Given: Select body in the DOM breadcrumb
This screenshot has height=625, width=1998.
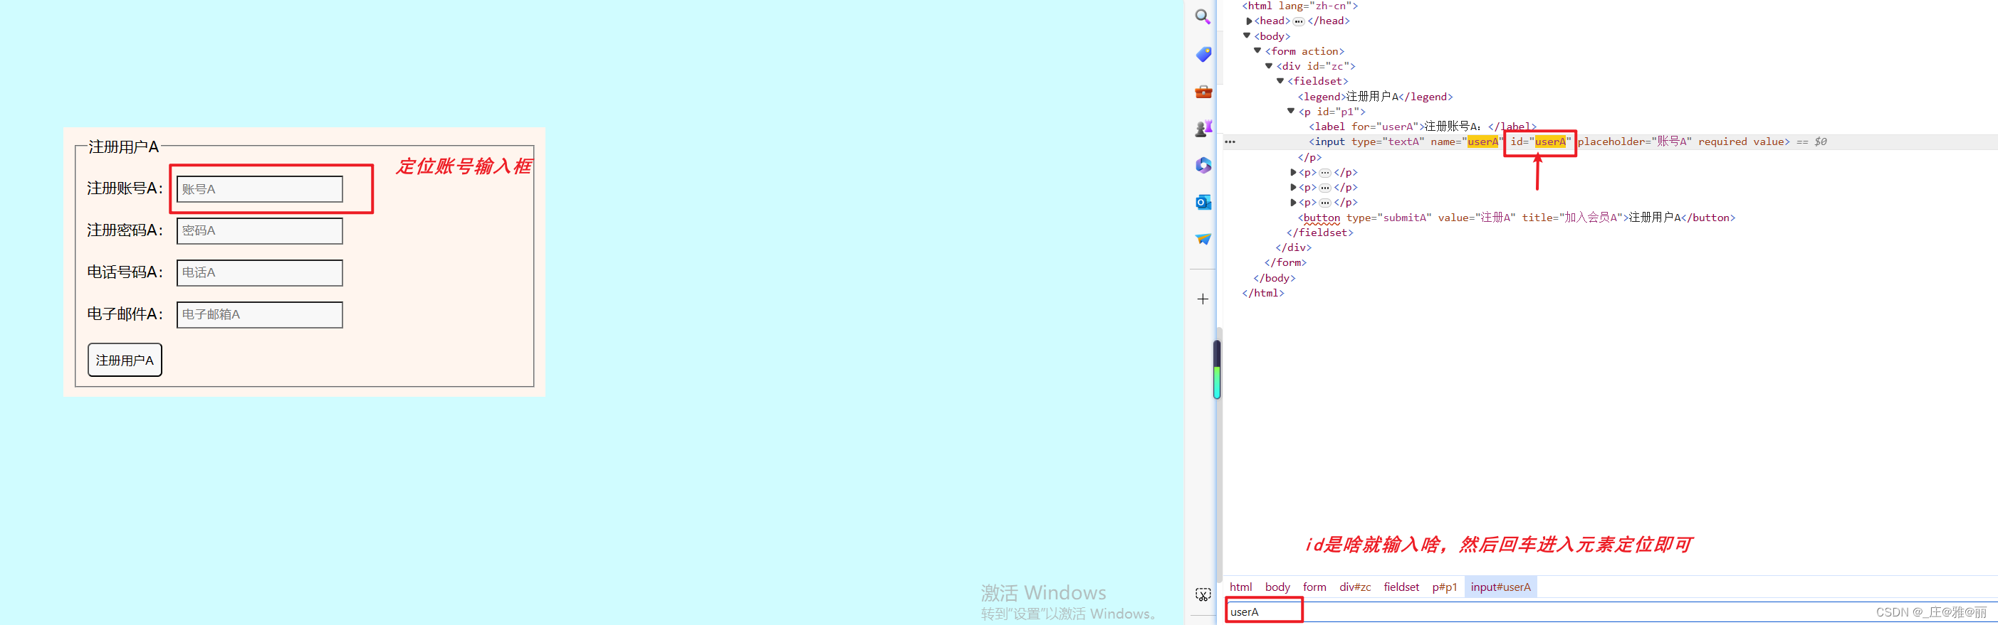Looking at the screenshot, I should [1277, 587].
